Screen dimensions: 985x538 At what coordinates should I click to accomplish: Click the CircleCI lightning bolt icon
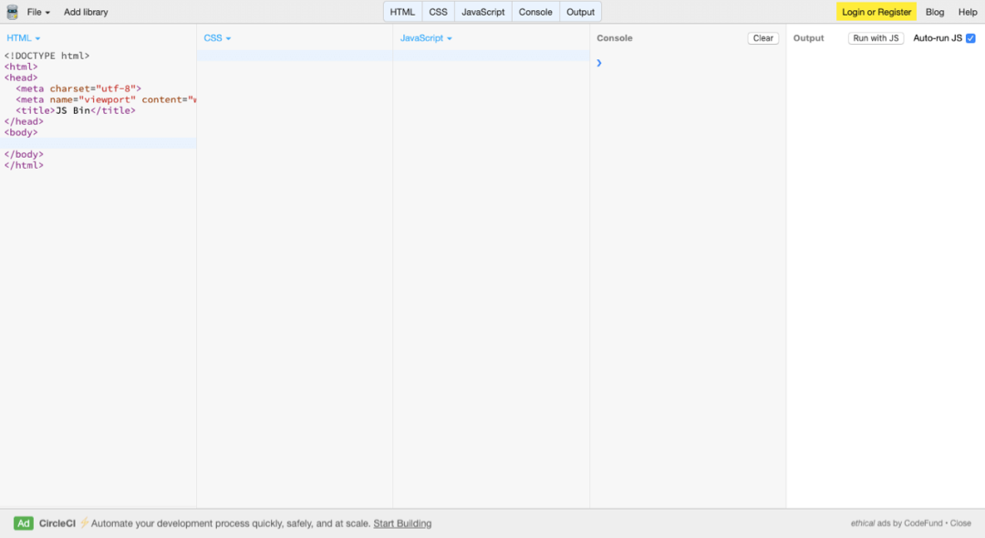pyautogui.click(x=84, y=522)
